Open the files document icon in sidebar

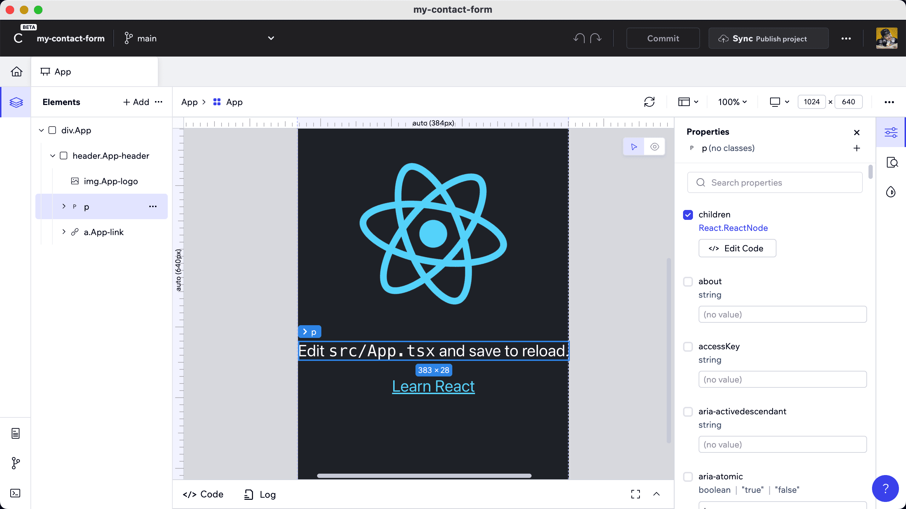16,433
